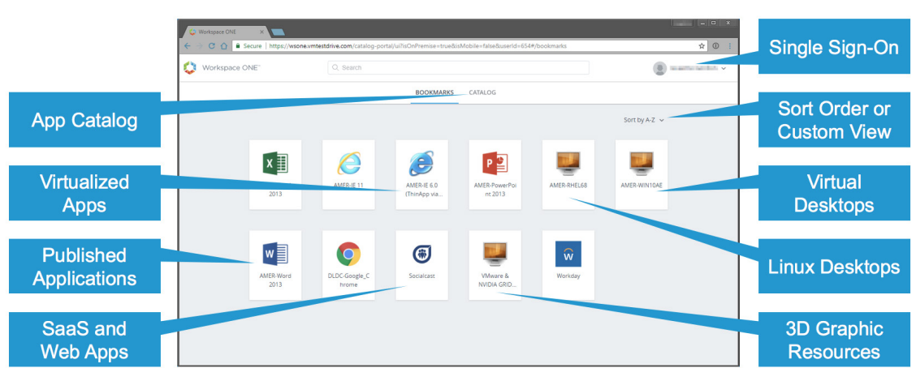The width and height of the screenshot is (916, 368).
Task: Bookmark page with star icon
Action: [702, 46]
